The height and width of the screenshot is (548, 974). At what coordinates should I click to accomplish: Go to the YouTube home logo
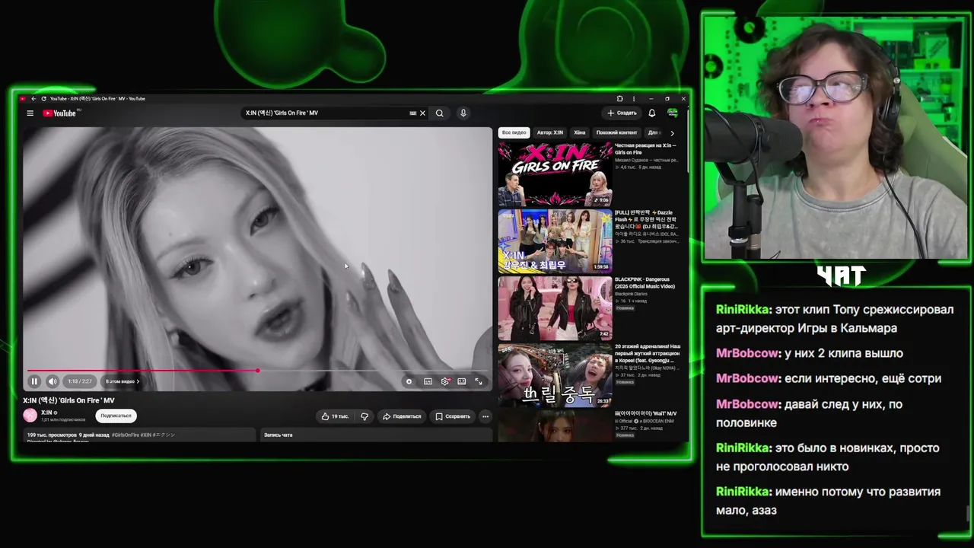[x=59, y=113]
